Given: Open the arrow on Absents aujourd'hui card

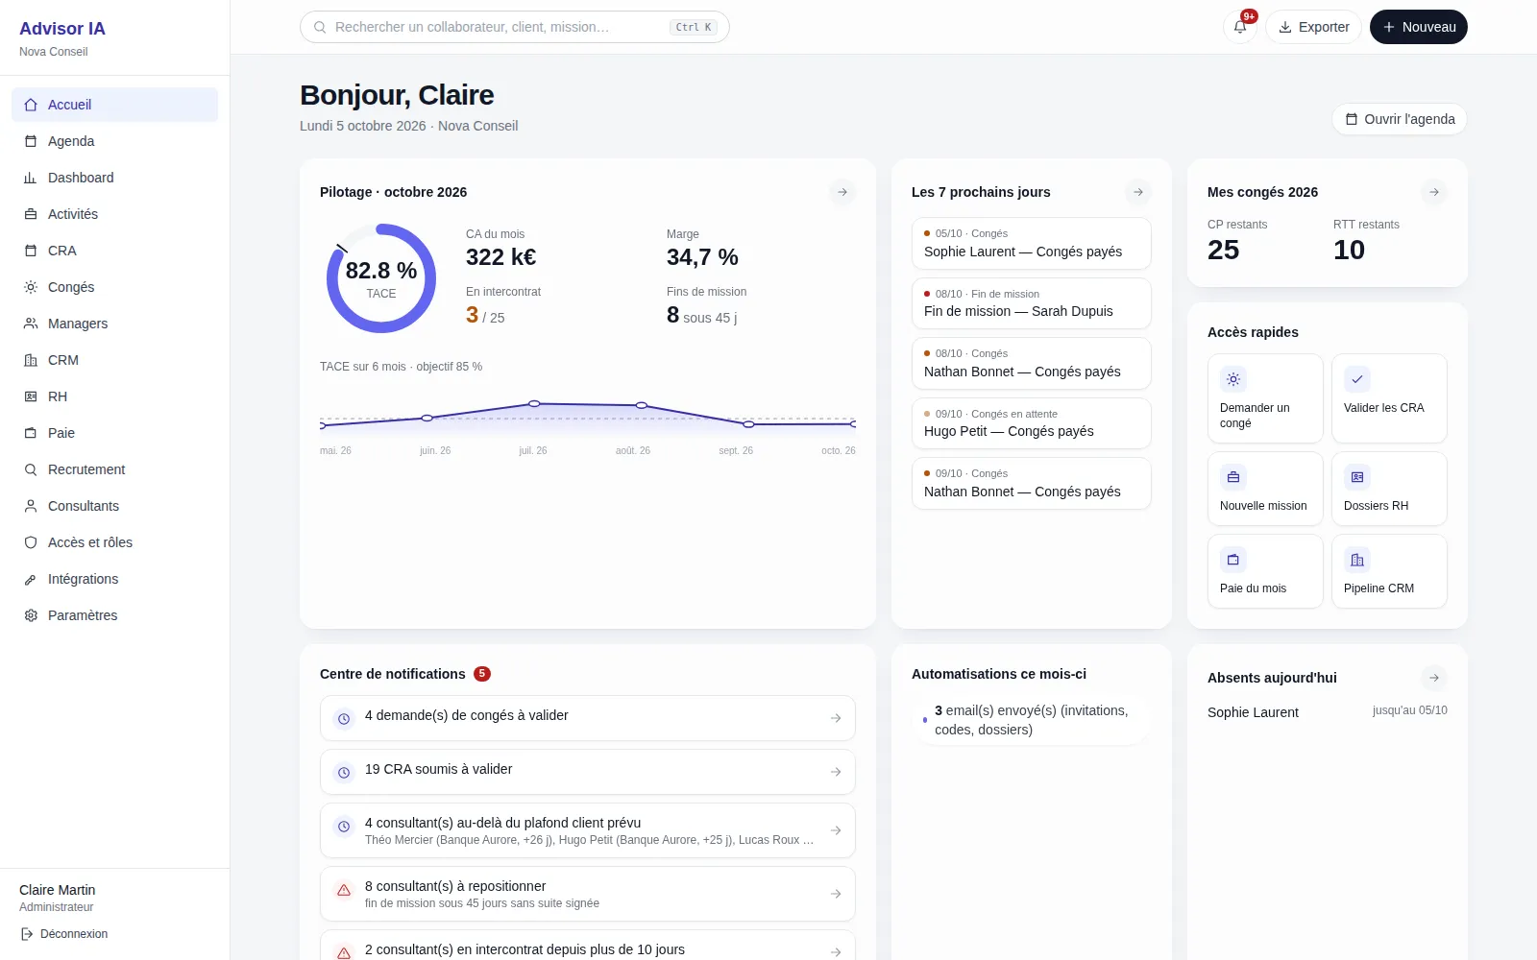Looking at the screenshot, I should [1434, 678].
